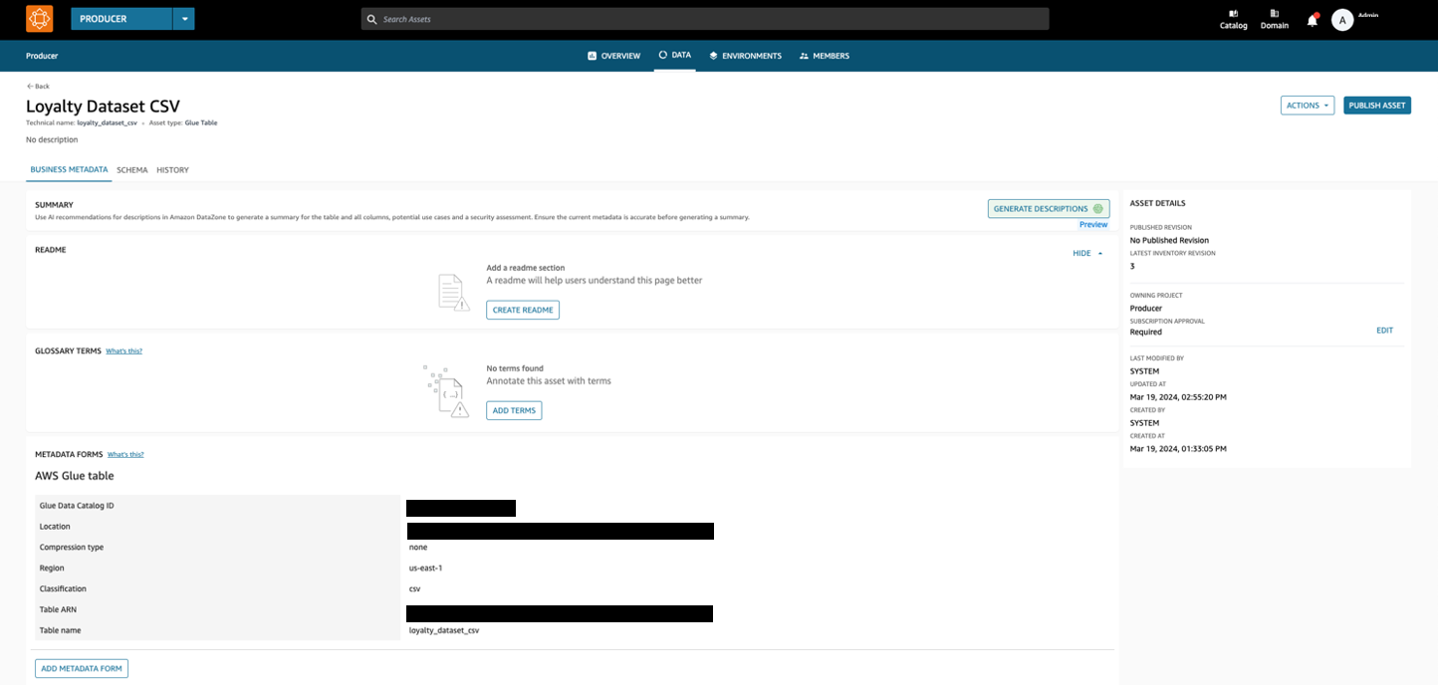The image size is (1438, 687).
Task: Open Metadata Forms What's this link
Action: pos(125,454)
